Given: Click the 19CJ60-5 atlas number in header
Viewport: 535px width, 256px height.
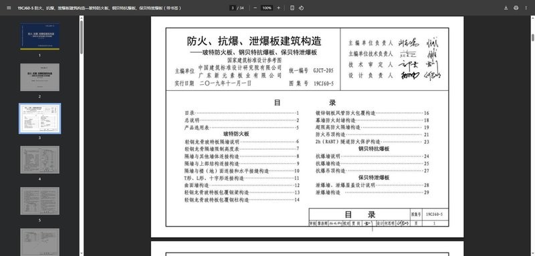Looking at the screenshot, I should pos(324,83).
